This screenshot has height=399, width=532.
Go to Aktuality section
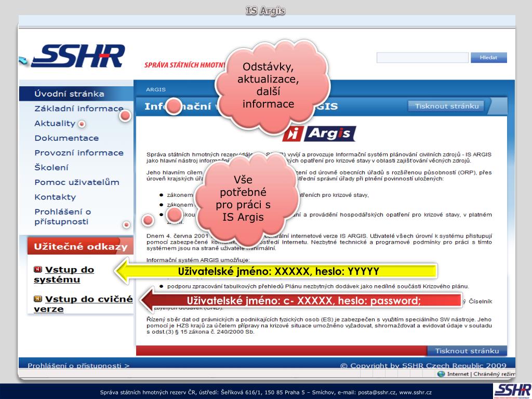55,123
